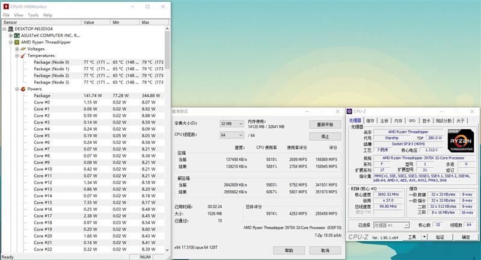Click the NUM indicator in HWMonitor status bar
Viewport: 481px width, 260px height.
(146, 257)
